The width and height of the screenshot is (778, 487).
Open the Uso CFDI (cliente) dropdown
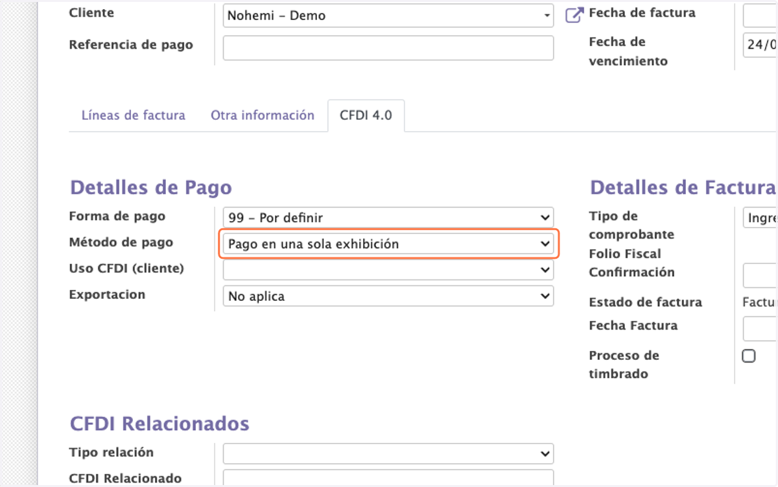point(388,270)
